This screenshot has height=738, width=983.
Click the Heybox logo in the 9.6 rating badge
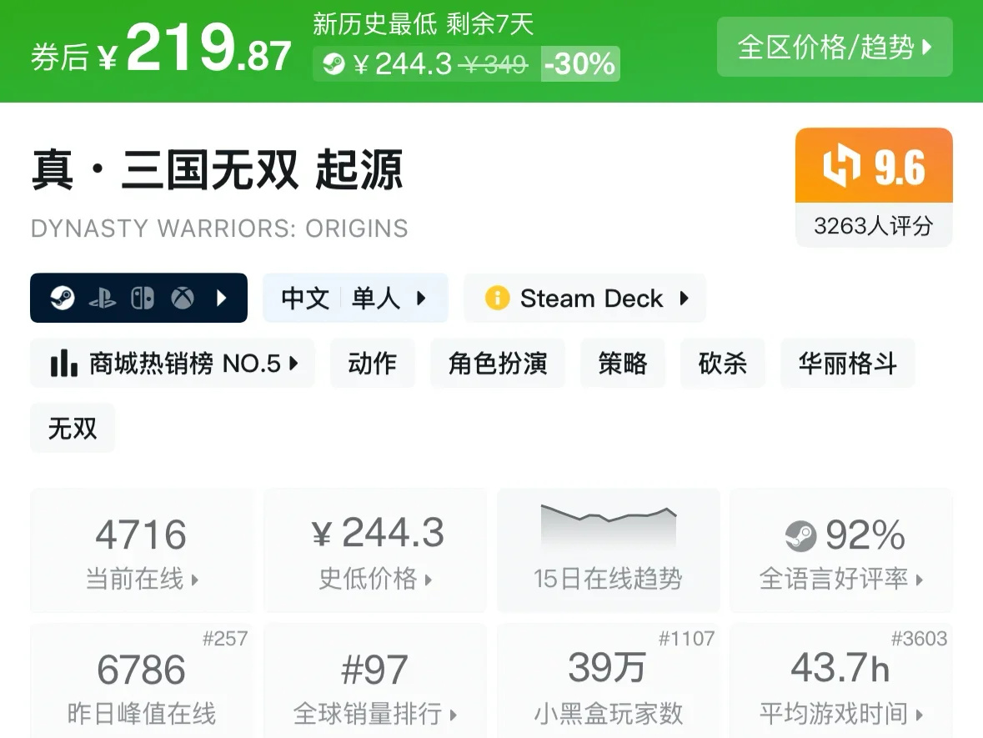(841, 167)
